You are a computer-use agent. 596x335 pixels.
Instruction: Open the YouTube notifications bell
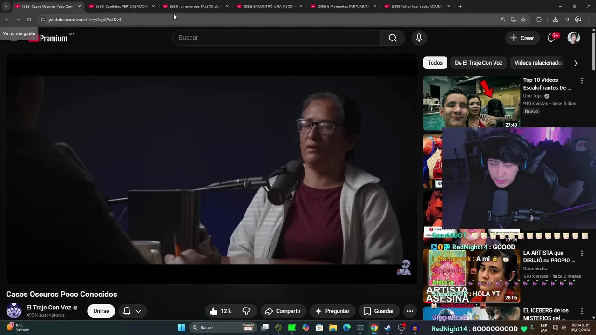pos(551,38)
